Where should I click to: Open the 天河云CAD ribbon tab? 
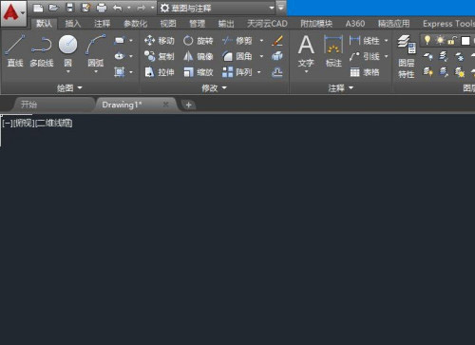[x=267, y=24]
